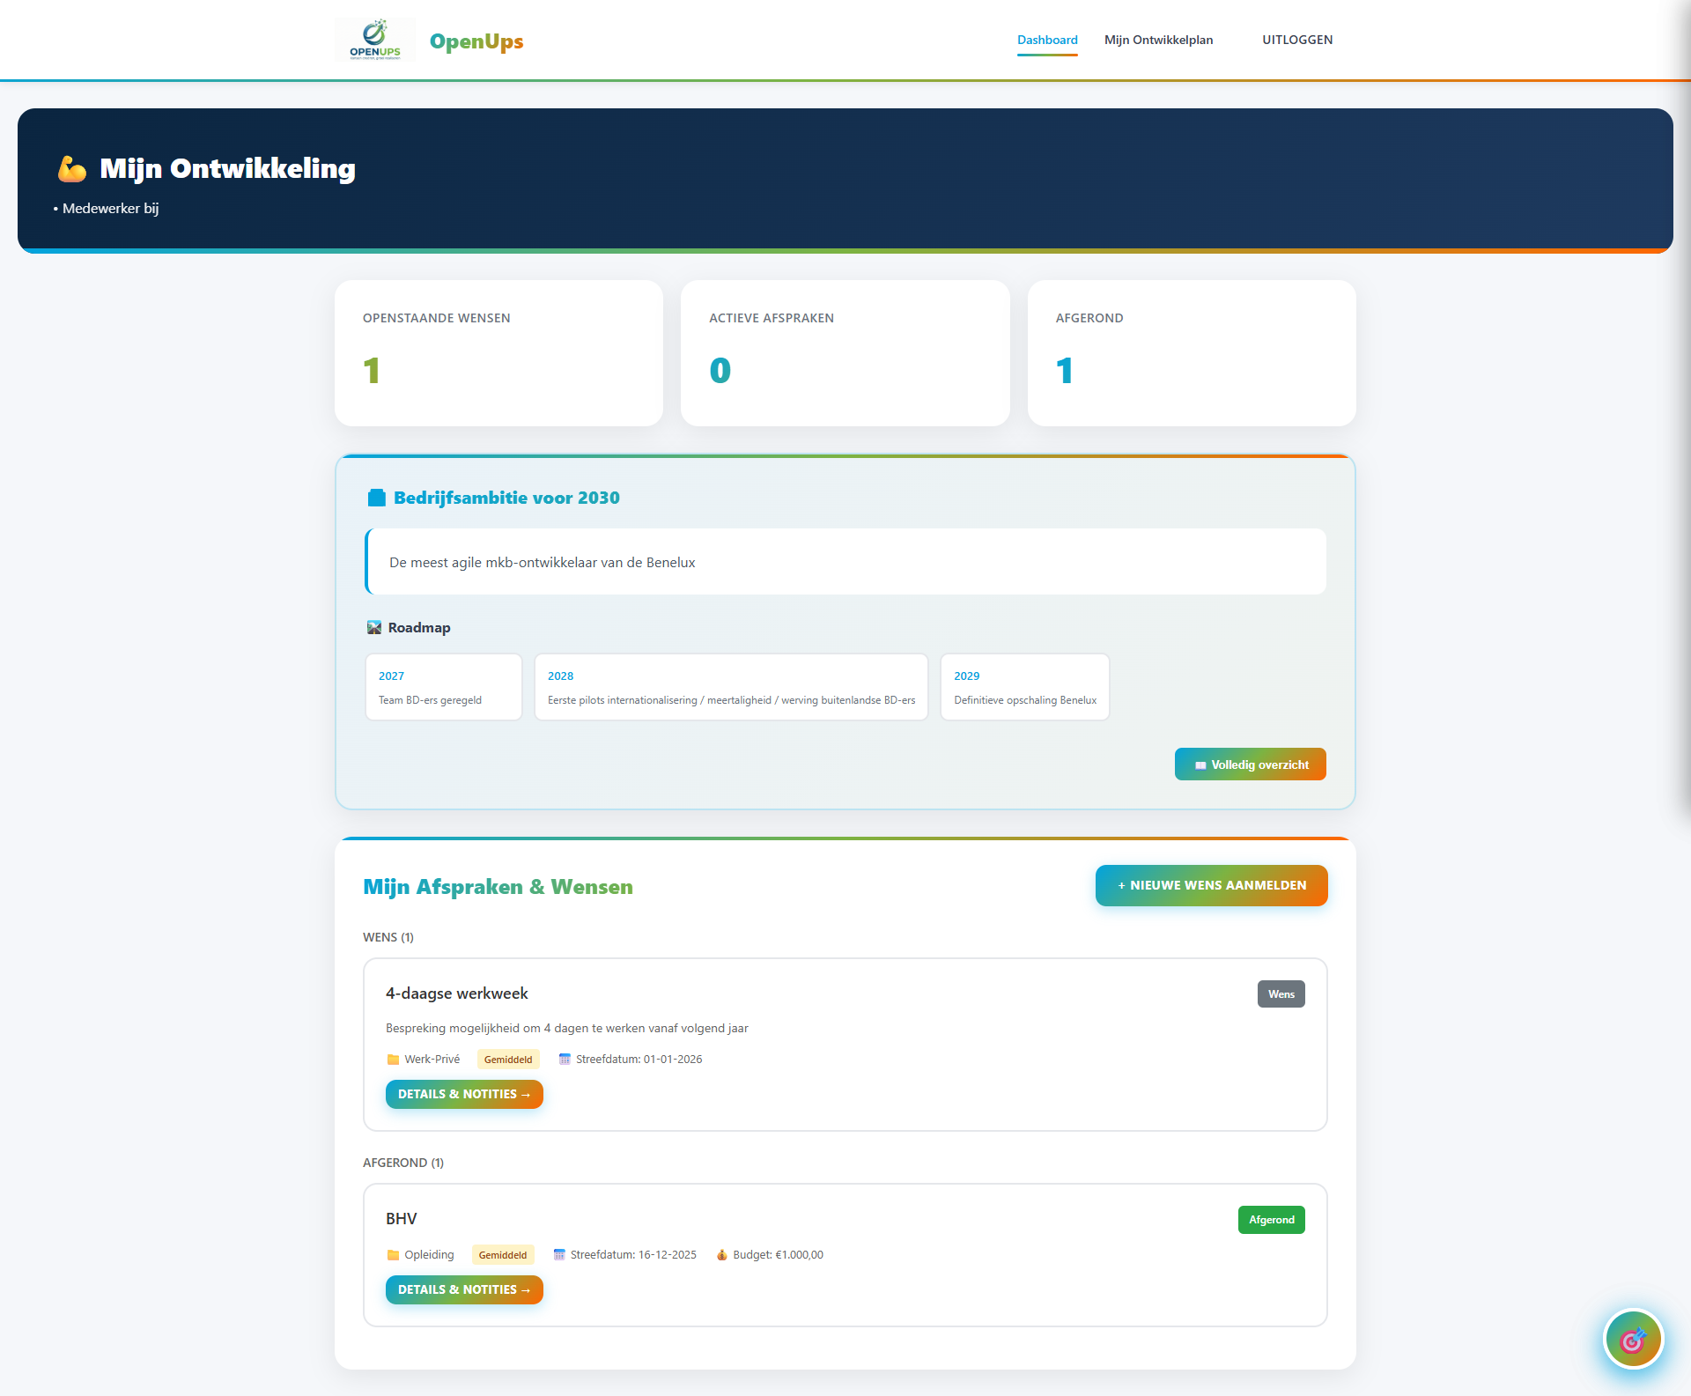Click UITLOGGEN to log out

coord(1296,40)
